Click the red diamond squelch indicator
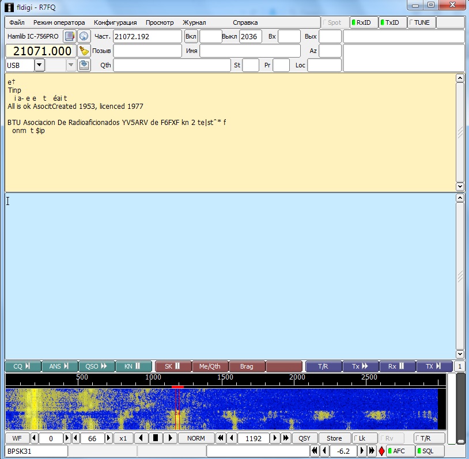Image resolution: width=469 pixels, height=459 pixels. click(381, 451)
